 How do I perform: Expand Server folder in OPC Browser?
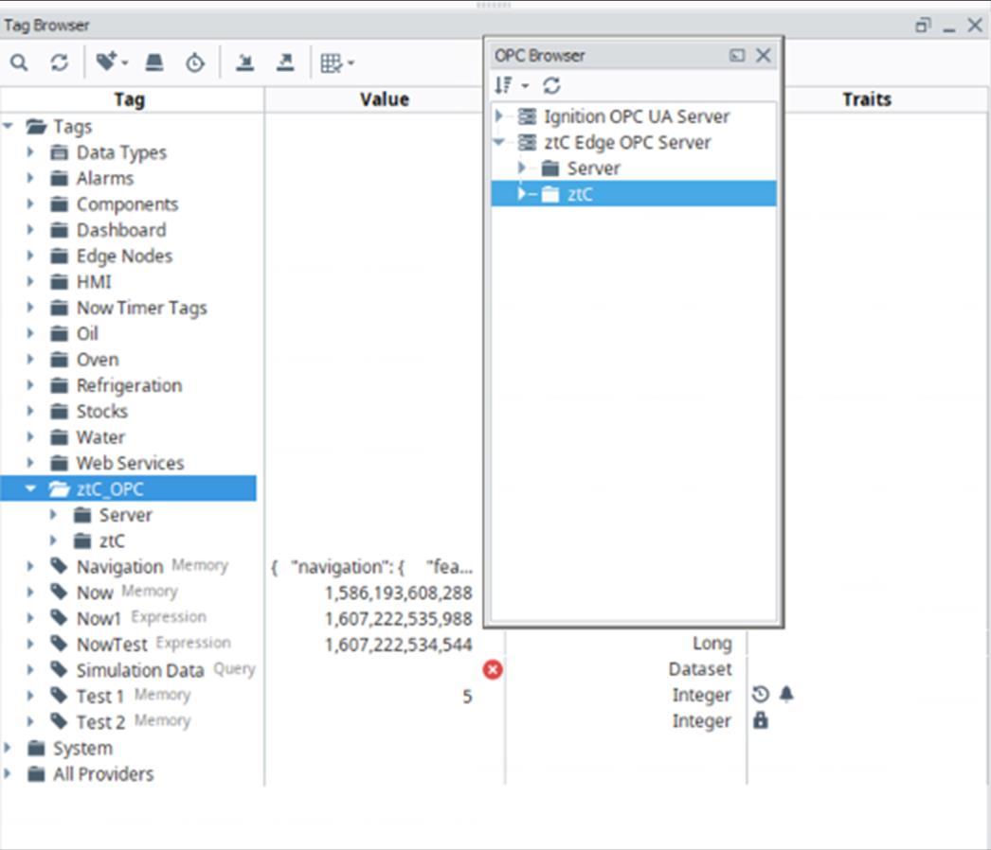coord(522,168)
